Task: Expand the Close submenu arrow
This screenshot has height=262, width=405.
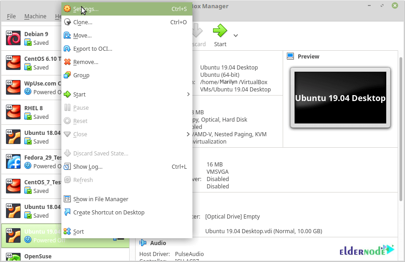Action: point(188,134)
